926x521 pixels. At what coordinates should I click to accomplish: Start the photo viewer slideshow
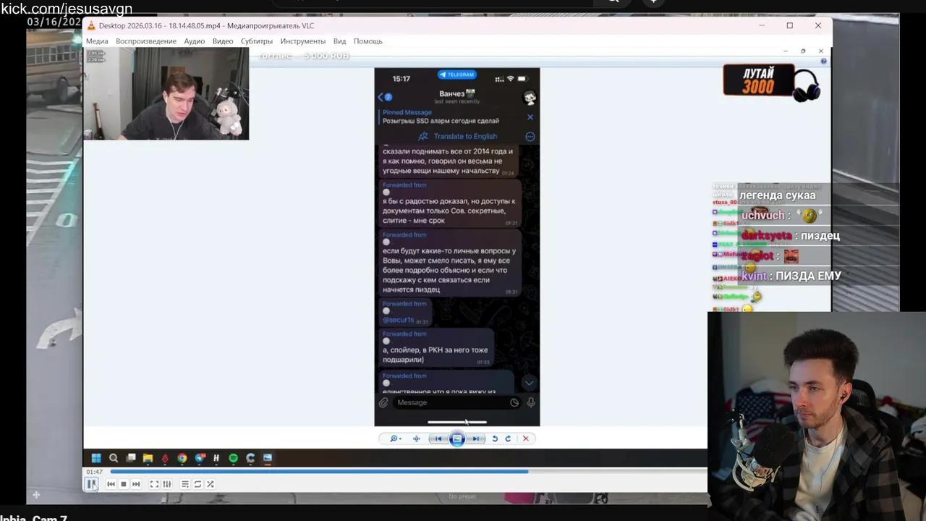tap(457, 439)
